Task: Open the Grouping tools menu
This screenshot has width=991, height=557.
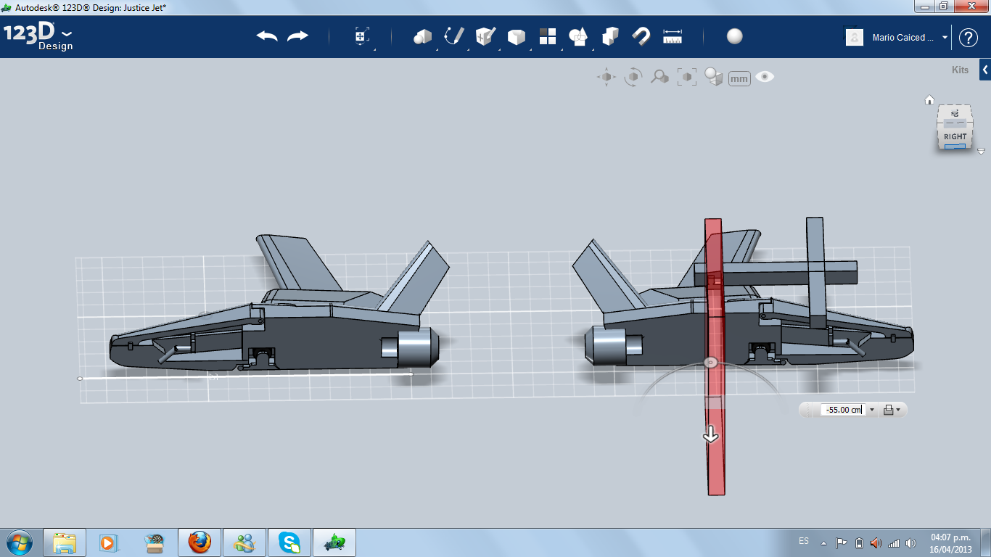Action: (579, 36)
